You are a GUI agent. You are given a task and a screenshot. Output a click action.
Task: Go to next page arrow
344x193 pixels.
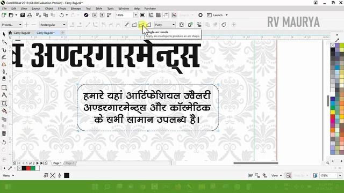[x=38, y=163]
